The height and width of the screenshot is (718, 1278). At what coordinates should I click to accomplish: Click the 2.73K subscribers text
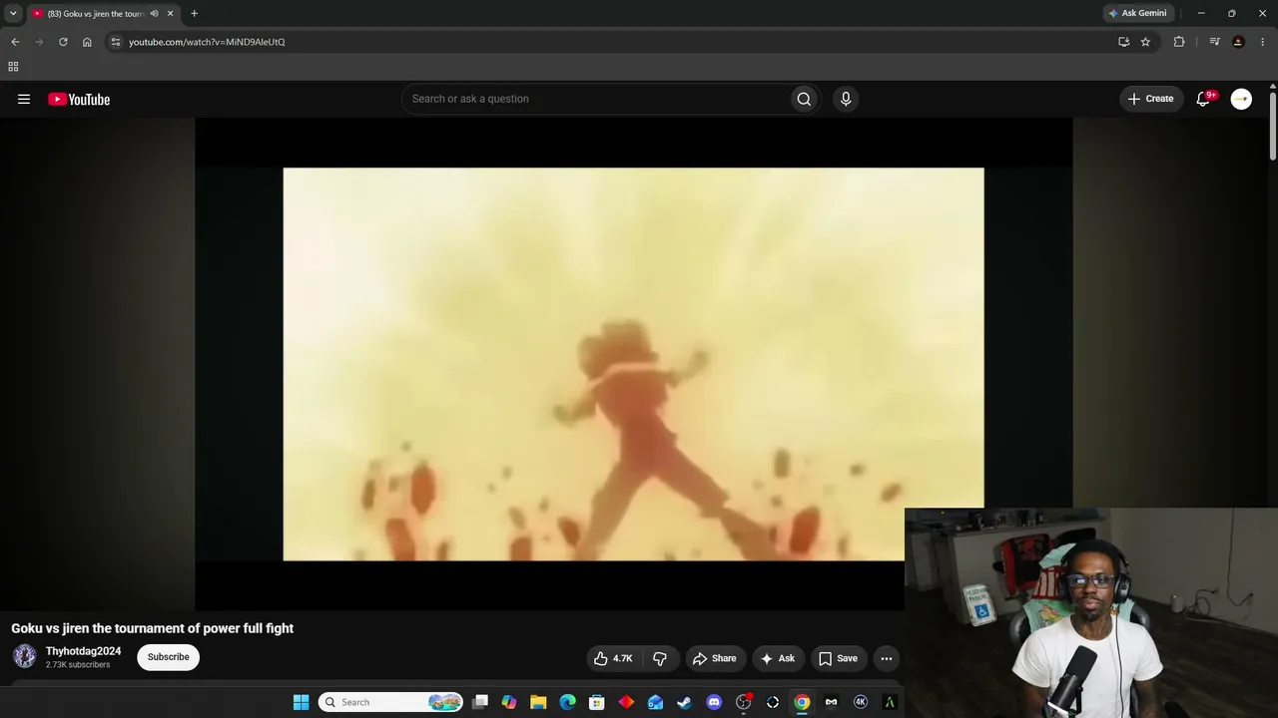coord(78,665)
